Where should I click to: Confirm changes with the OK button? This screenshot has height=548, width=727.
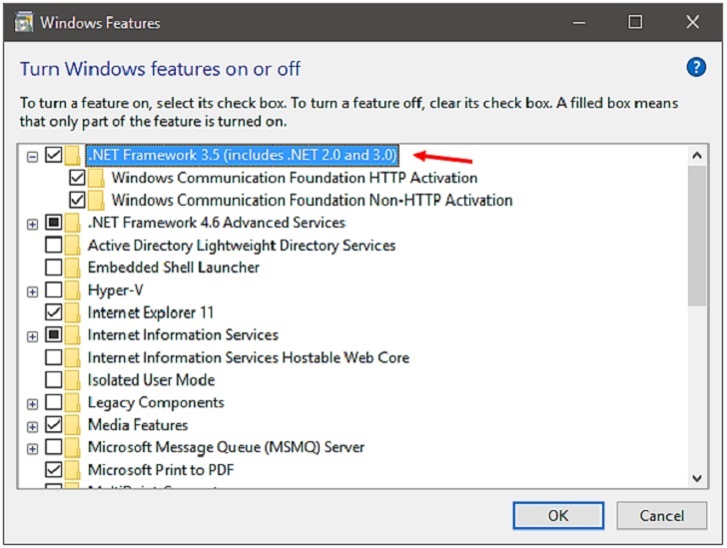pos(558,515)
